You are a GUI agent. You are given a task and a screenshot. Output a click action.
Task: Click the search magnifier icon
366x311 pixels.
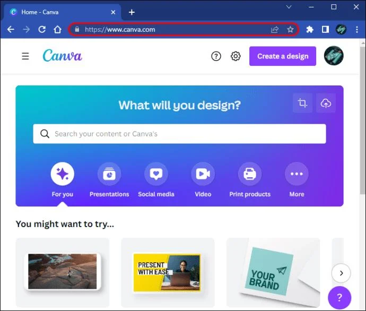pos(45,134)
